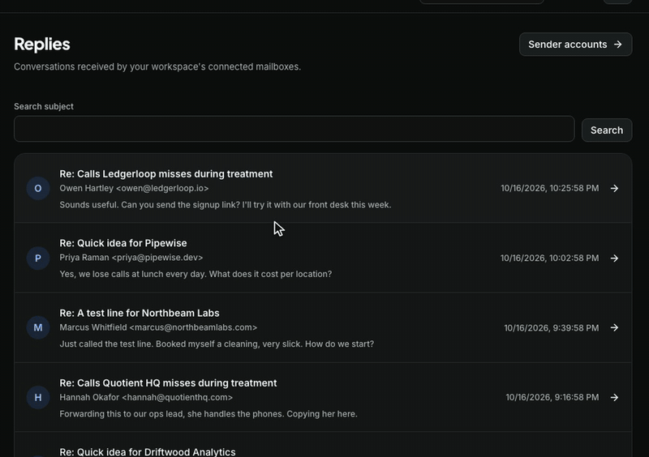Open 'Re: Quick idea for Driftwood Analytics'
Screen dimensions: 649x457
(x=148, y=452)
